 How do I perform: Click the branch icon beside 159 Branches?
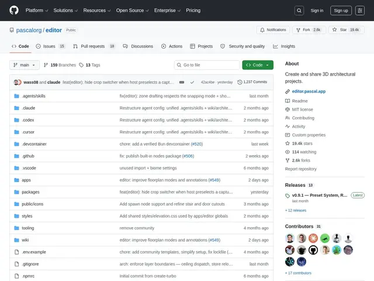click(46, 65)
